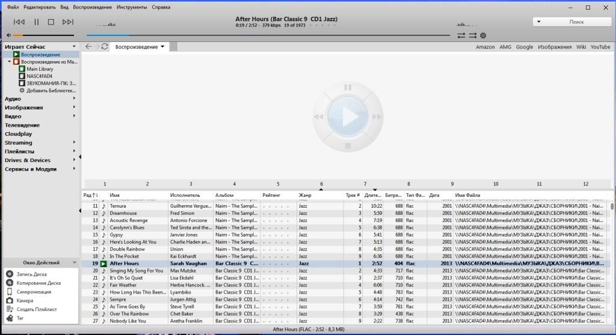Click the YouTube link
The image size is (616, 335).
pyautogui.click(x=600, y=47)
